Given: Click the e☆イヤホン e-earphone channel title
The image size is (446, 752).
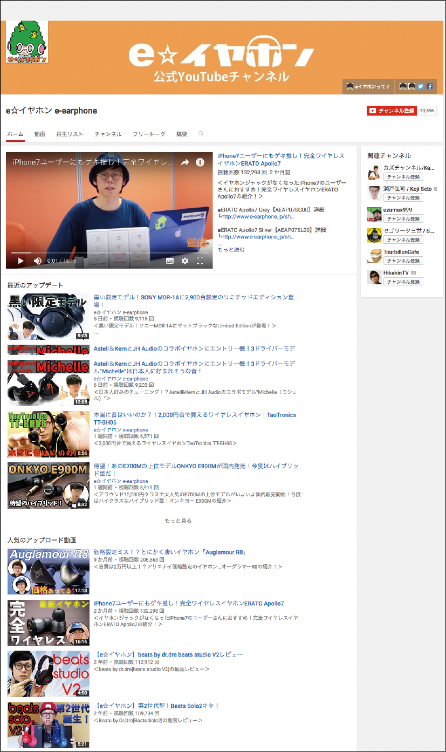Looking at the screenshot, I should [x=51, y=111].
